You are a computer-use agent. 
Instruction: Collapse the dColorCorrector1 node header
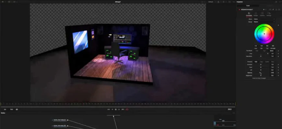click(247, 9)
